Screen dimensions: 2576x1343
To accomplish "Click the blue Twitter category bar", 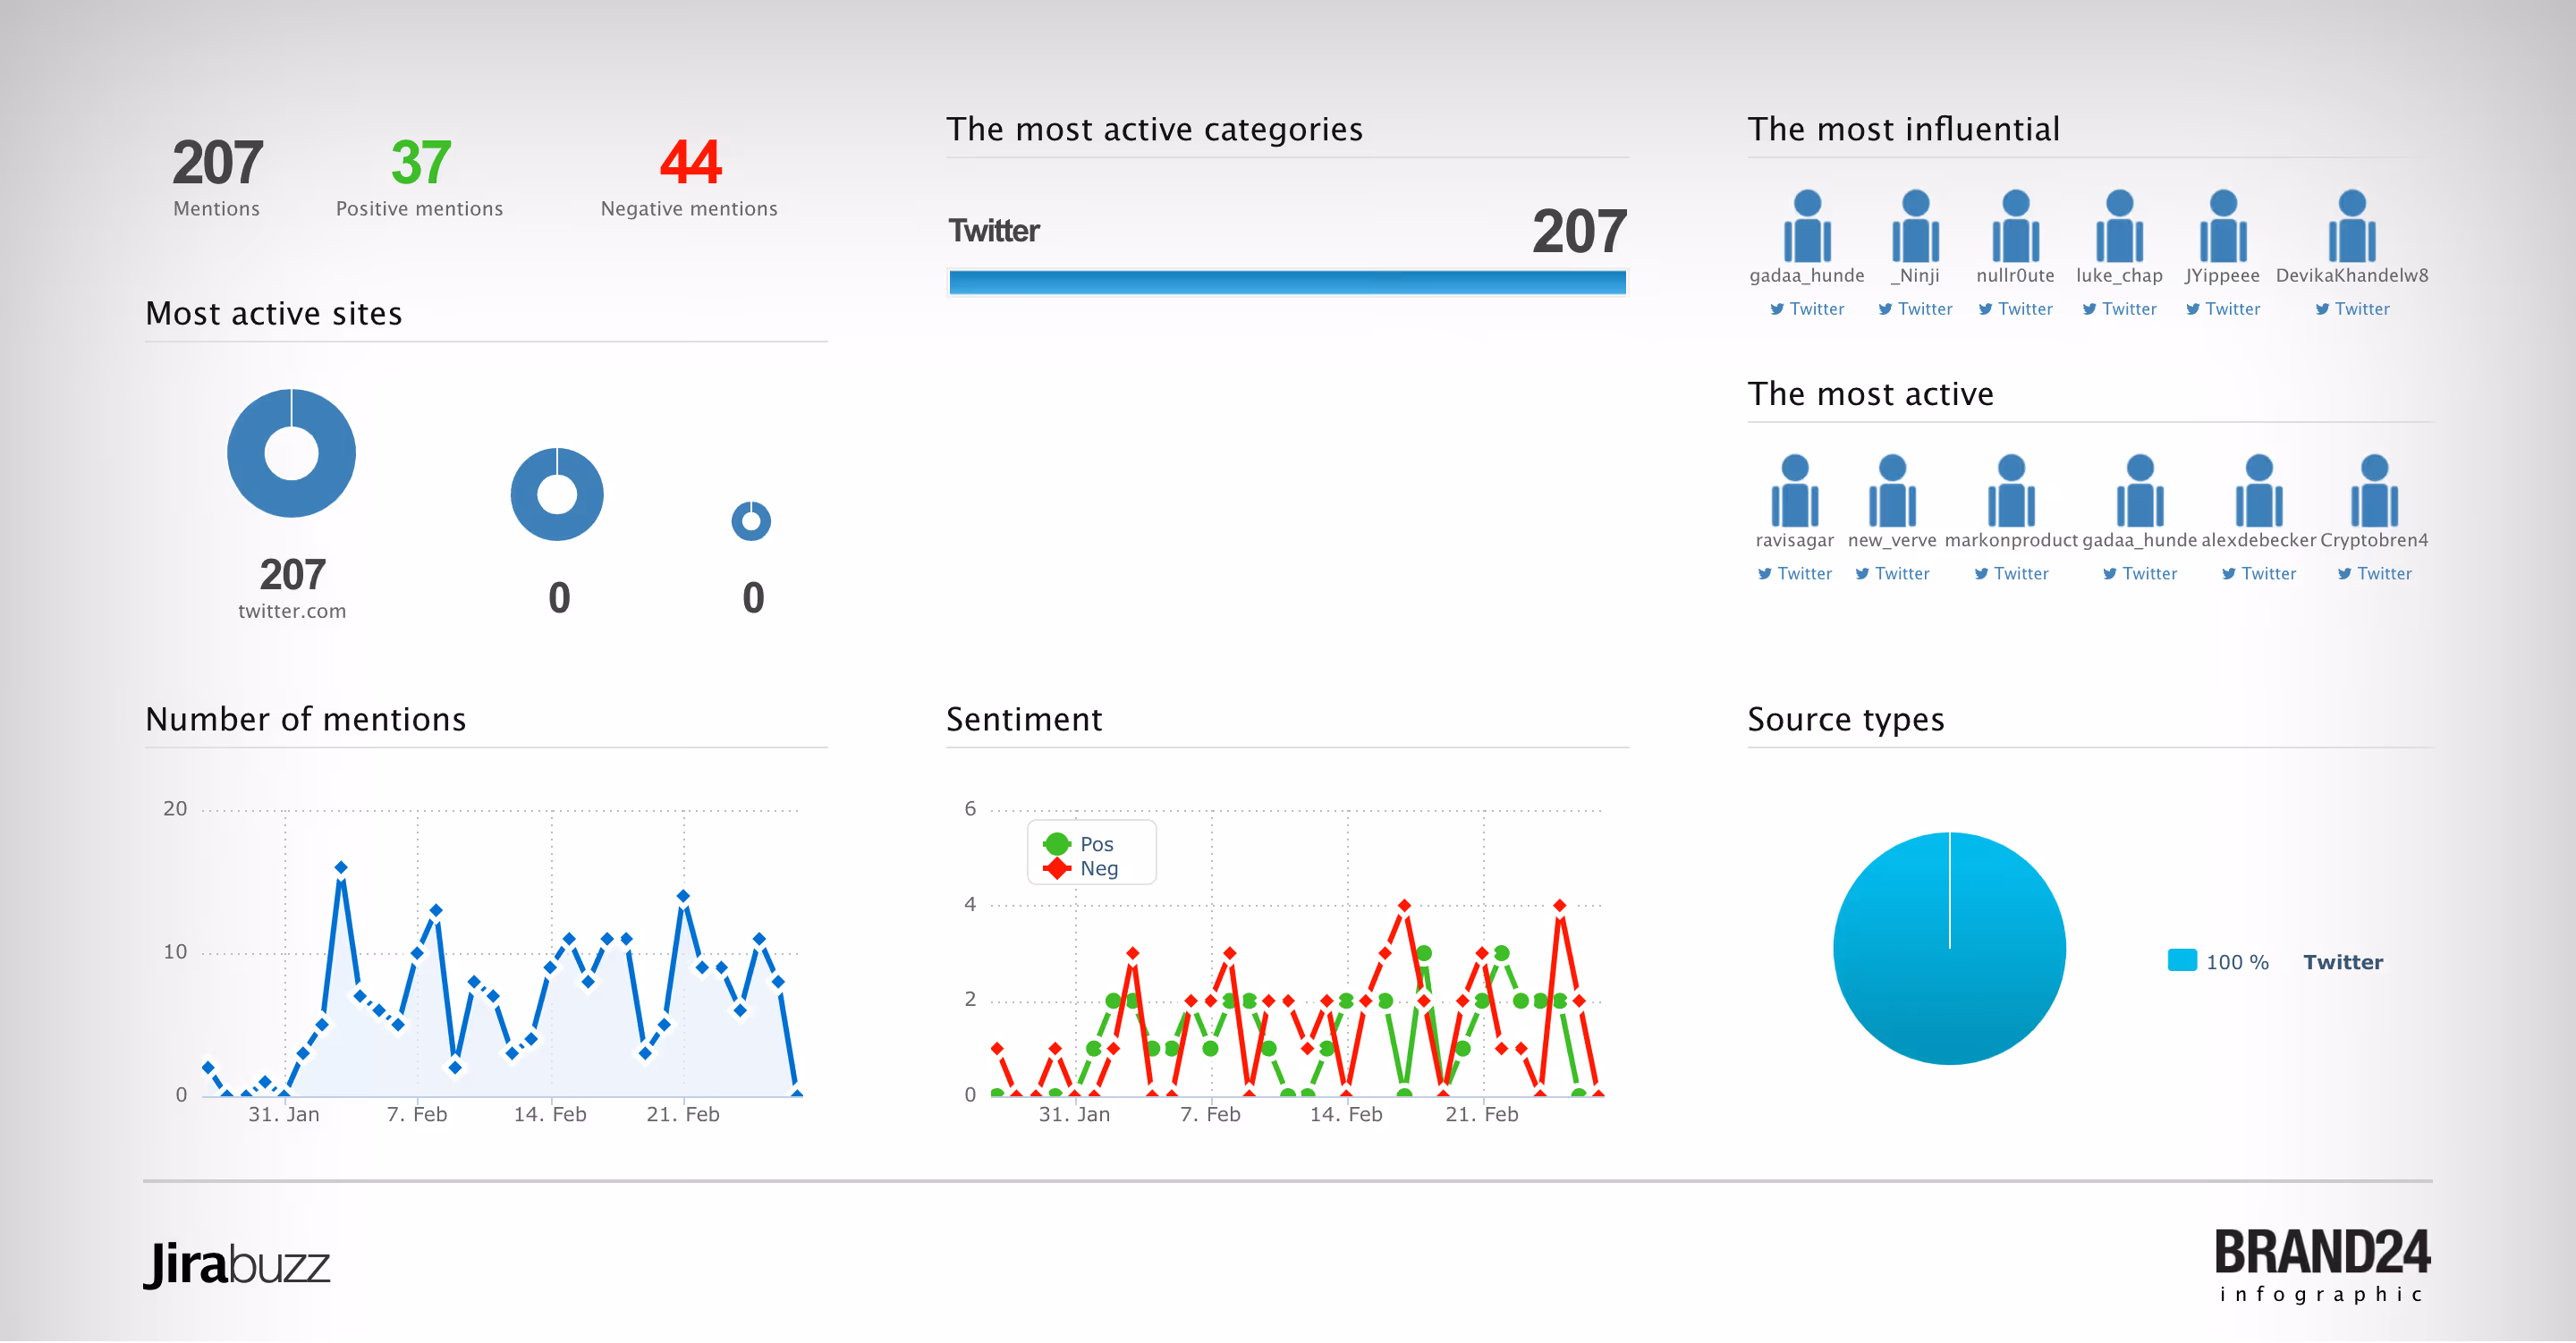I will coord(1286,283).
